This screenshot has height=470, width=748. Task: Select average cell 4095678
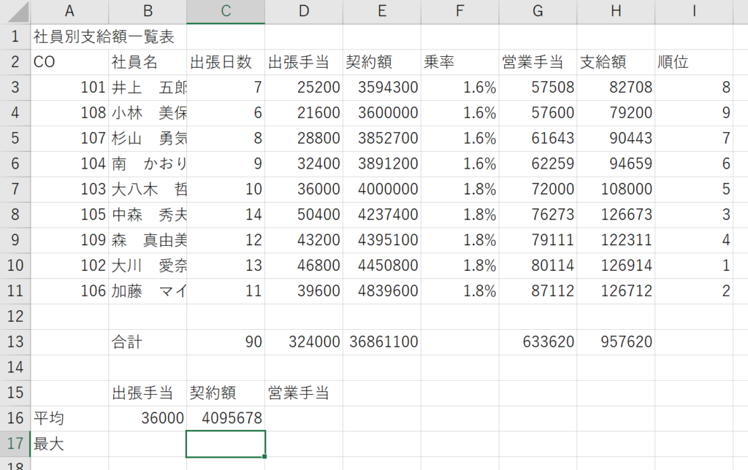point(226,418)
